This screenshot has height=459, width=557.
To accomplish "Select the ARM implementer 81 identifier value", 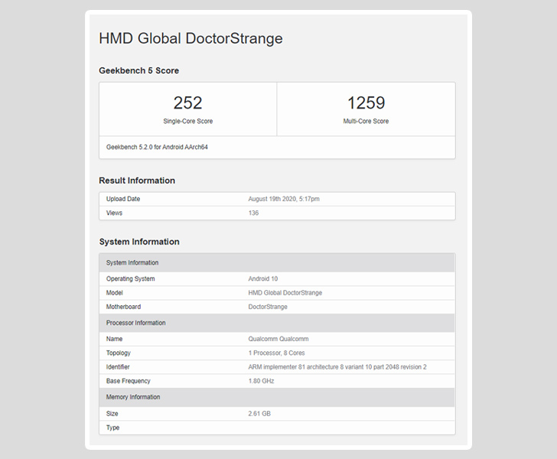I will (x=337, y=367).
